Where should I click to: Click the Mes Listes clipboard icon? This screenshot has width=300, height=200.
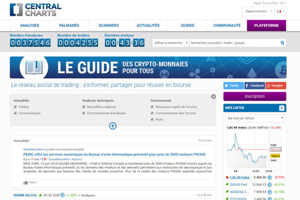pos(282,108)
